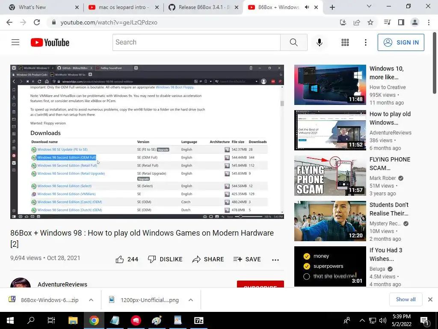
Task: Switch to mac os leopard intro tab
Action: pos(123,7)
